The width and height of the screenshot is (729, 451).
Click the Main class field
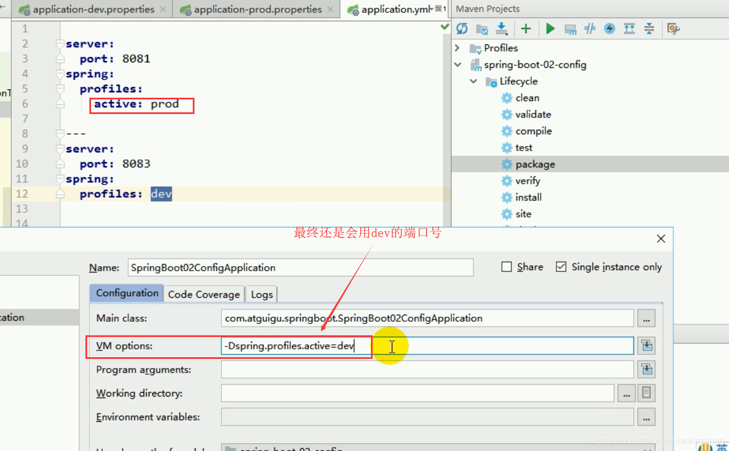click(427, 318)
